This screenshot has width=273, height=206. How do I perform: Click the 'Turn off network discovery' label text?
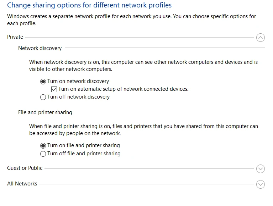coord(78,97)
